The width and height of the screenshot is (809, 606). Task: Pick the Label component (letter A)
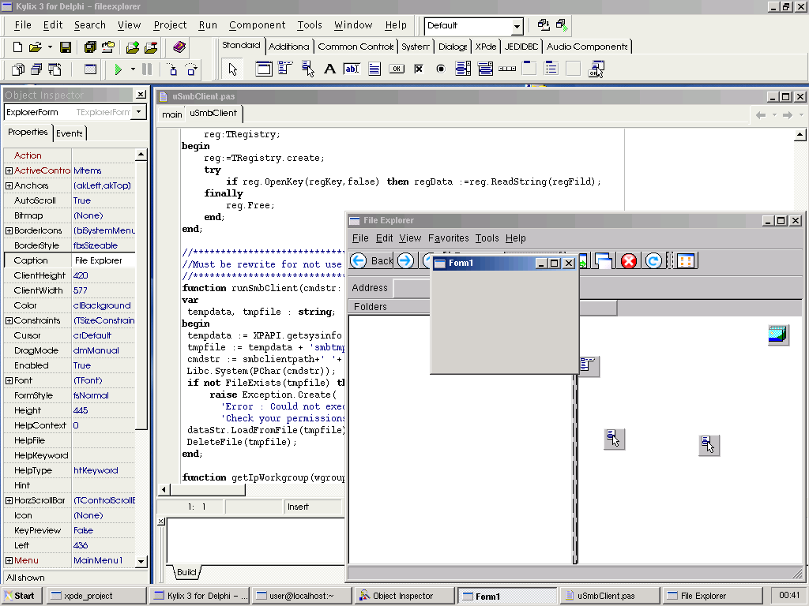click(x=329, y=69)
